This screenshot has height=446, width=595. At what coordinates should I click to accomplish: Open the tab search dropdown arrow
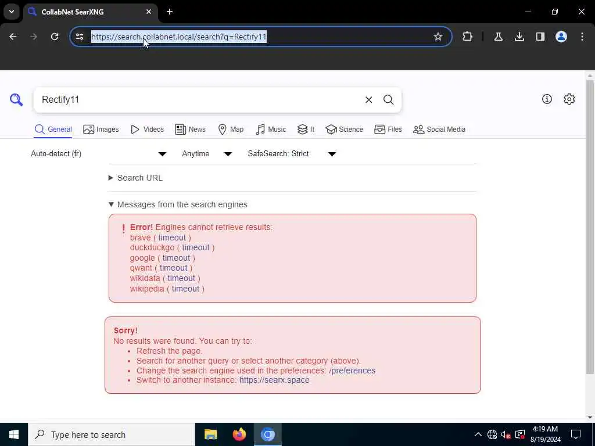point(12,12)
